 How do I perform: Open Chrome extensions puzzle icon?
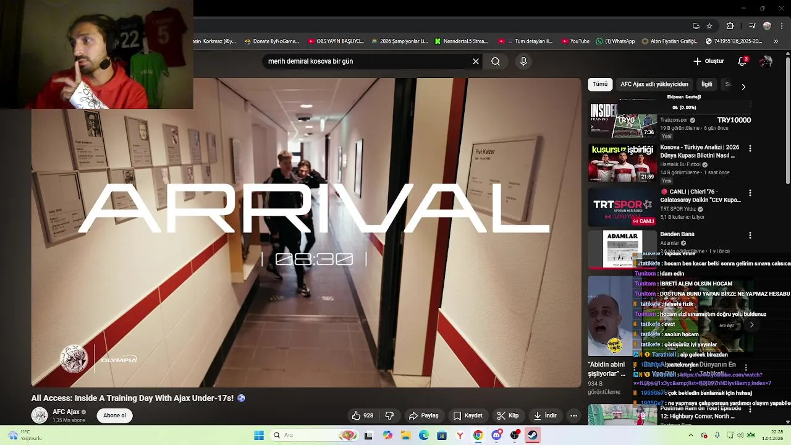[730, 26]
